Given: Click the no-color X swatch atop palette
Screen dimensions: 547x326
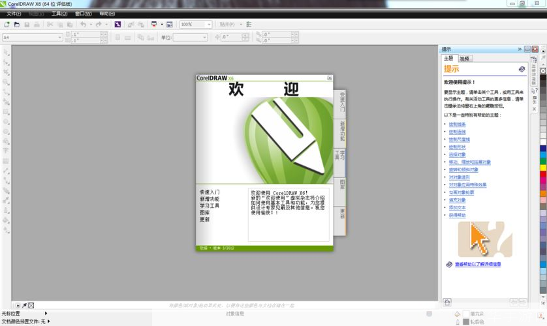Looking at the screenshot, I should click(x=543, y=70).
